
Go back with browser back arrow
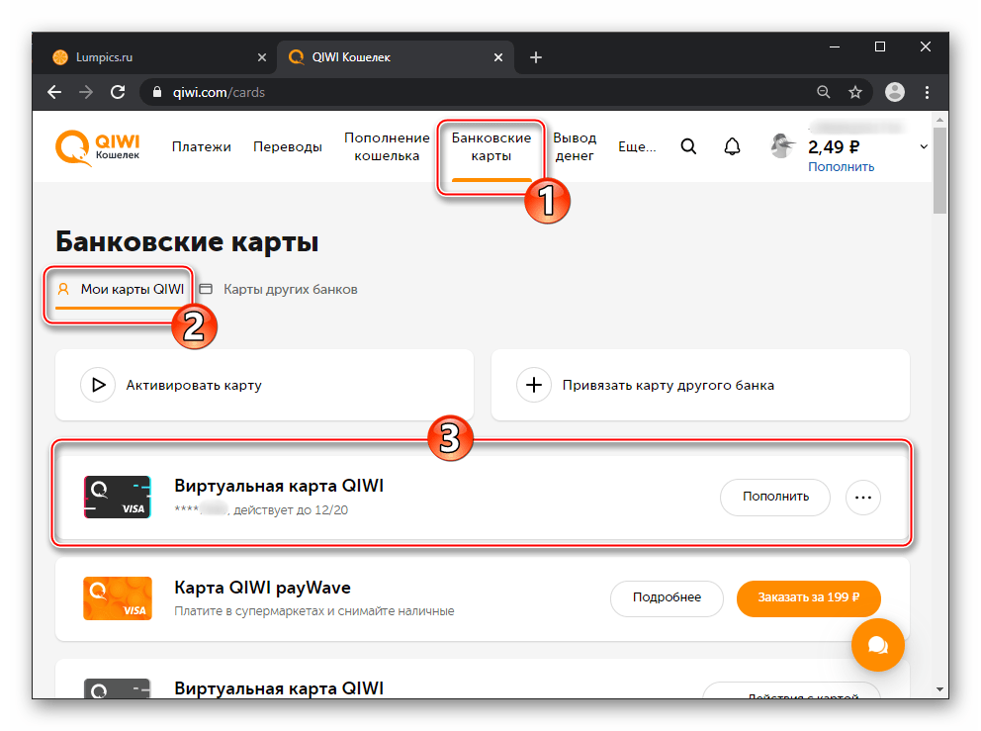pos(54,93)
